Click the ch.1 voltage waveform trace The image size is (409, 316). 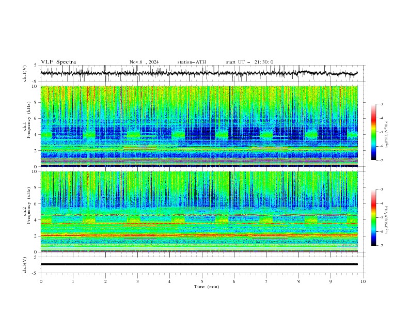coord(199,73)
